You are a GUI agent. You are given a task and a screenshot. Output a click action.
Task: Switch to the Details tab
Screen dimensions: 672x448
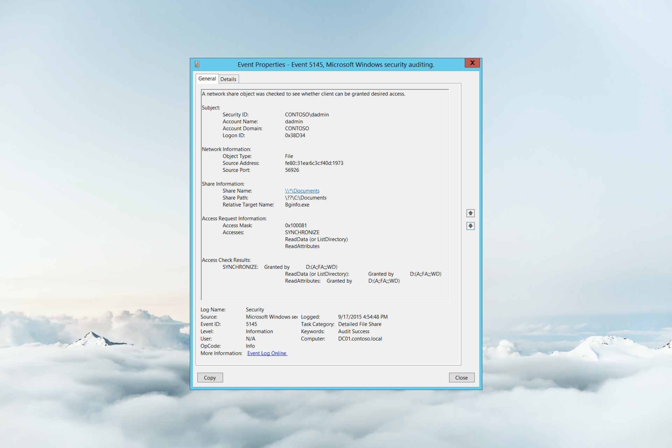tap(228, 79)
